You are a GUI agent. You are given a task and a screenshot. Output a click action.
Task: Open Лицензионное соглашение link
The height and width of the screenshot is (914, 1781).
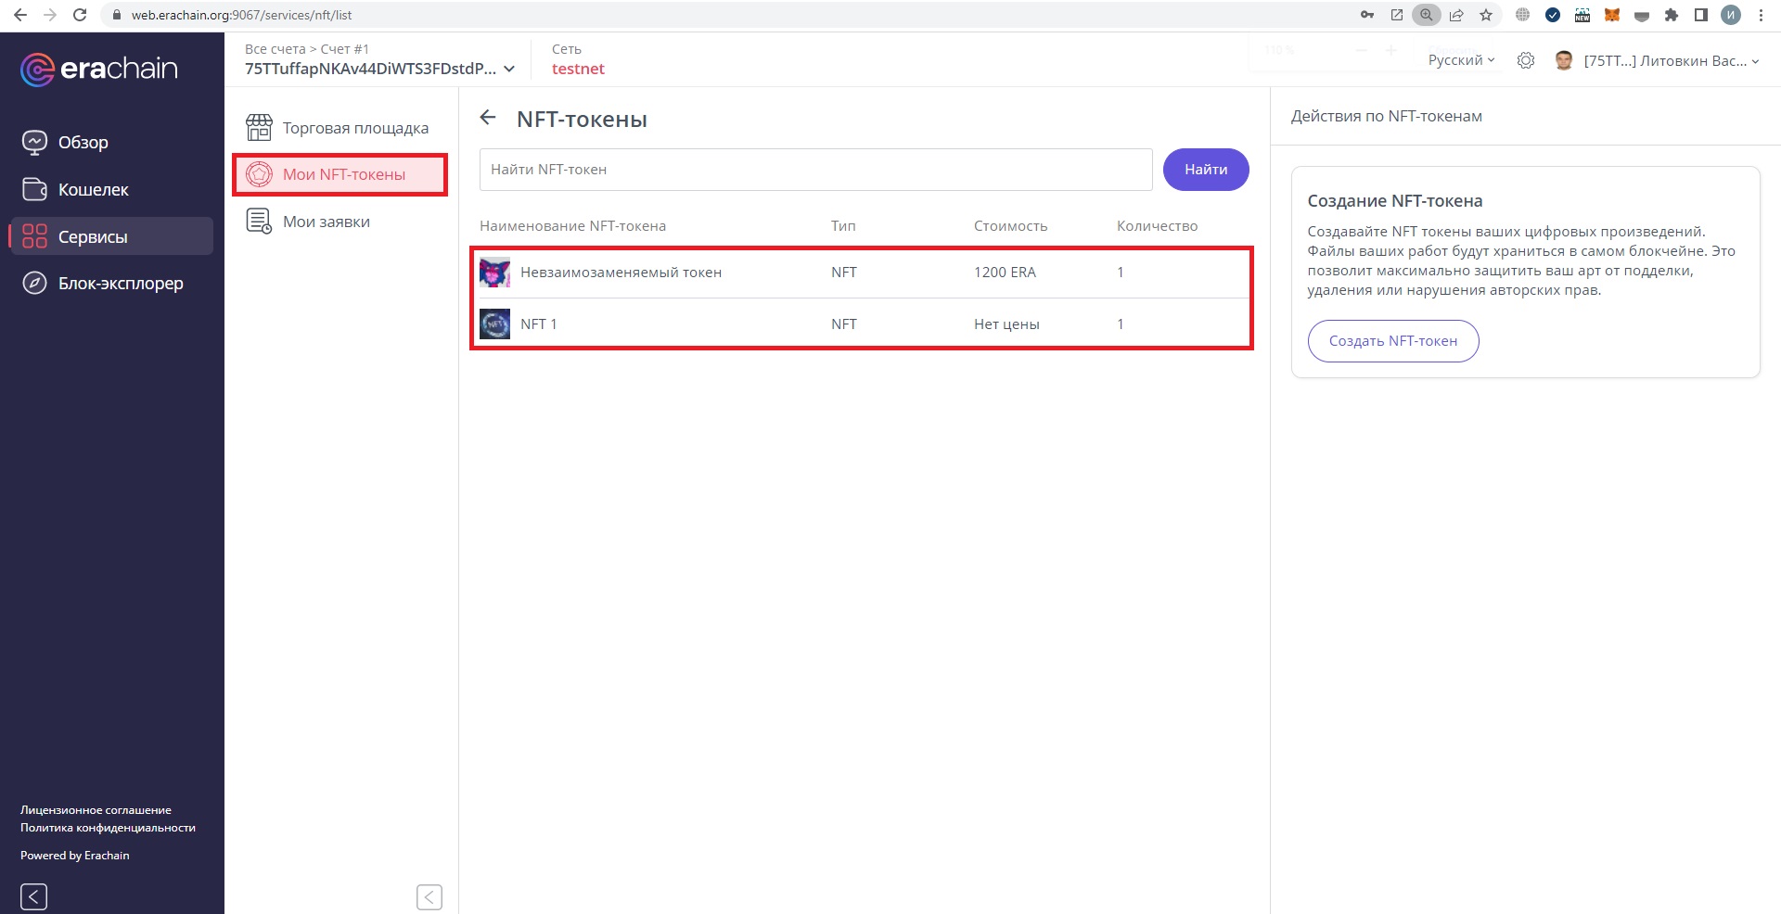click(x=96, y=810)
